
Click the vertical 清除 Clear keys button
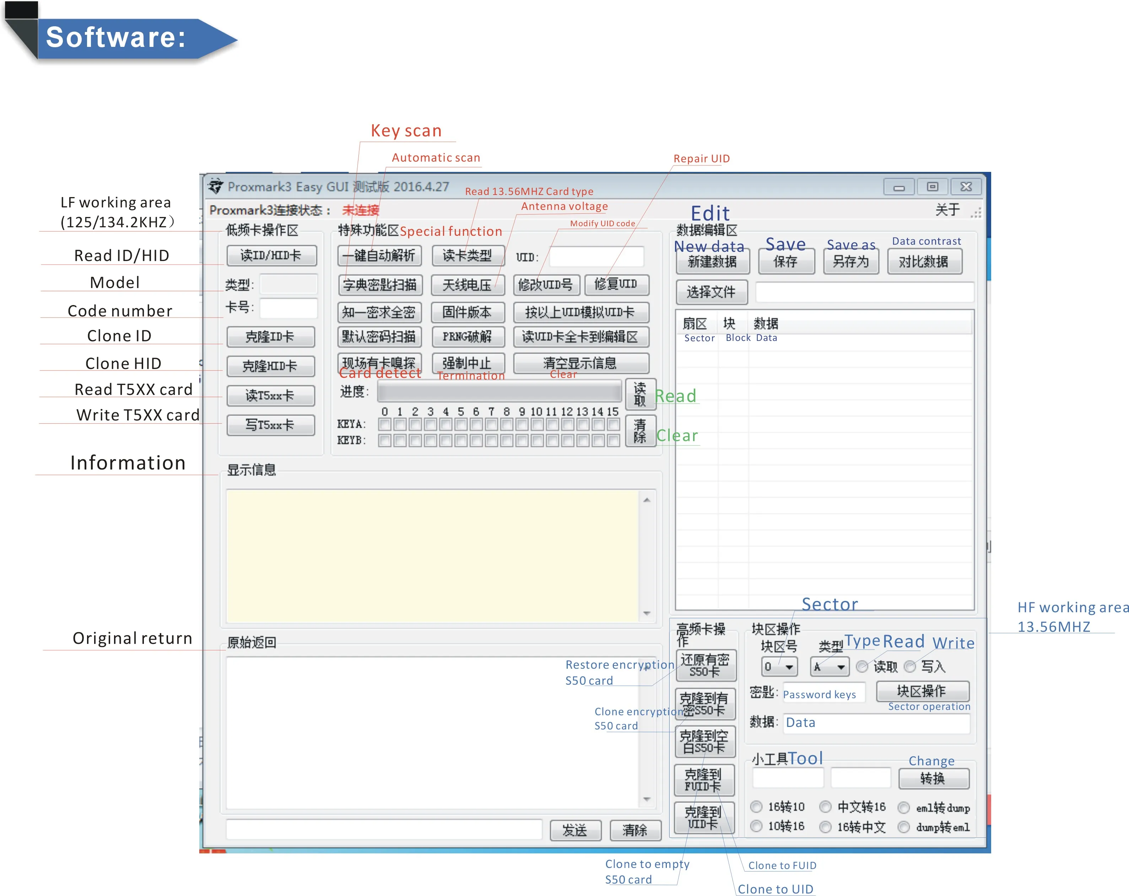tap(640, 431)
